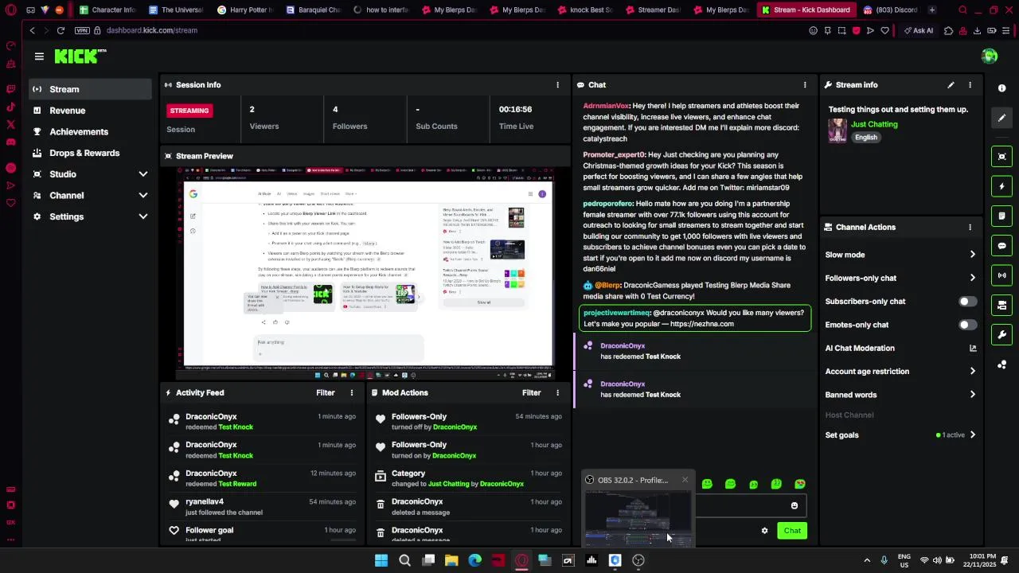1019x573 pixels.
Task: Click the Kick logo
Action: (80, 56)
